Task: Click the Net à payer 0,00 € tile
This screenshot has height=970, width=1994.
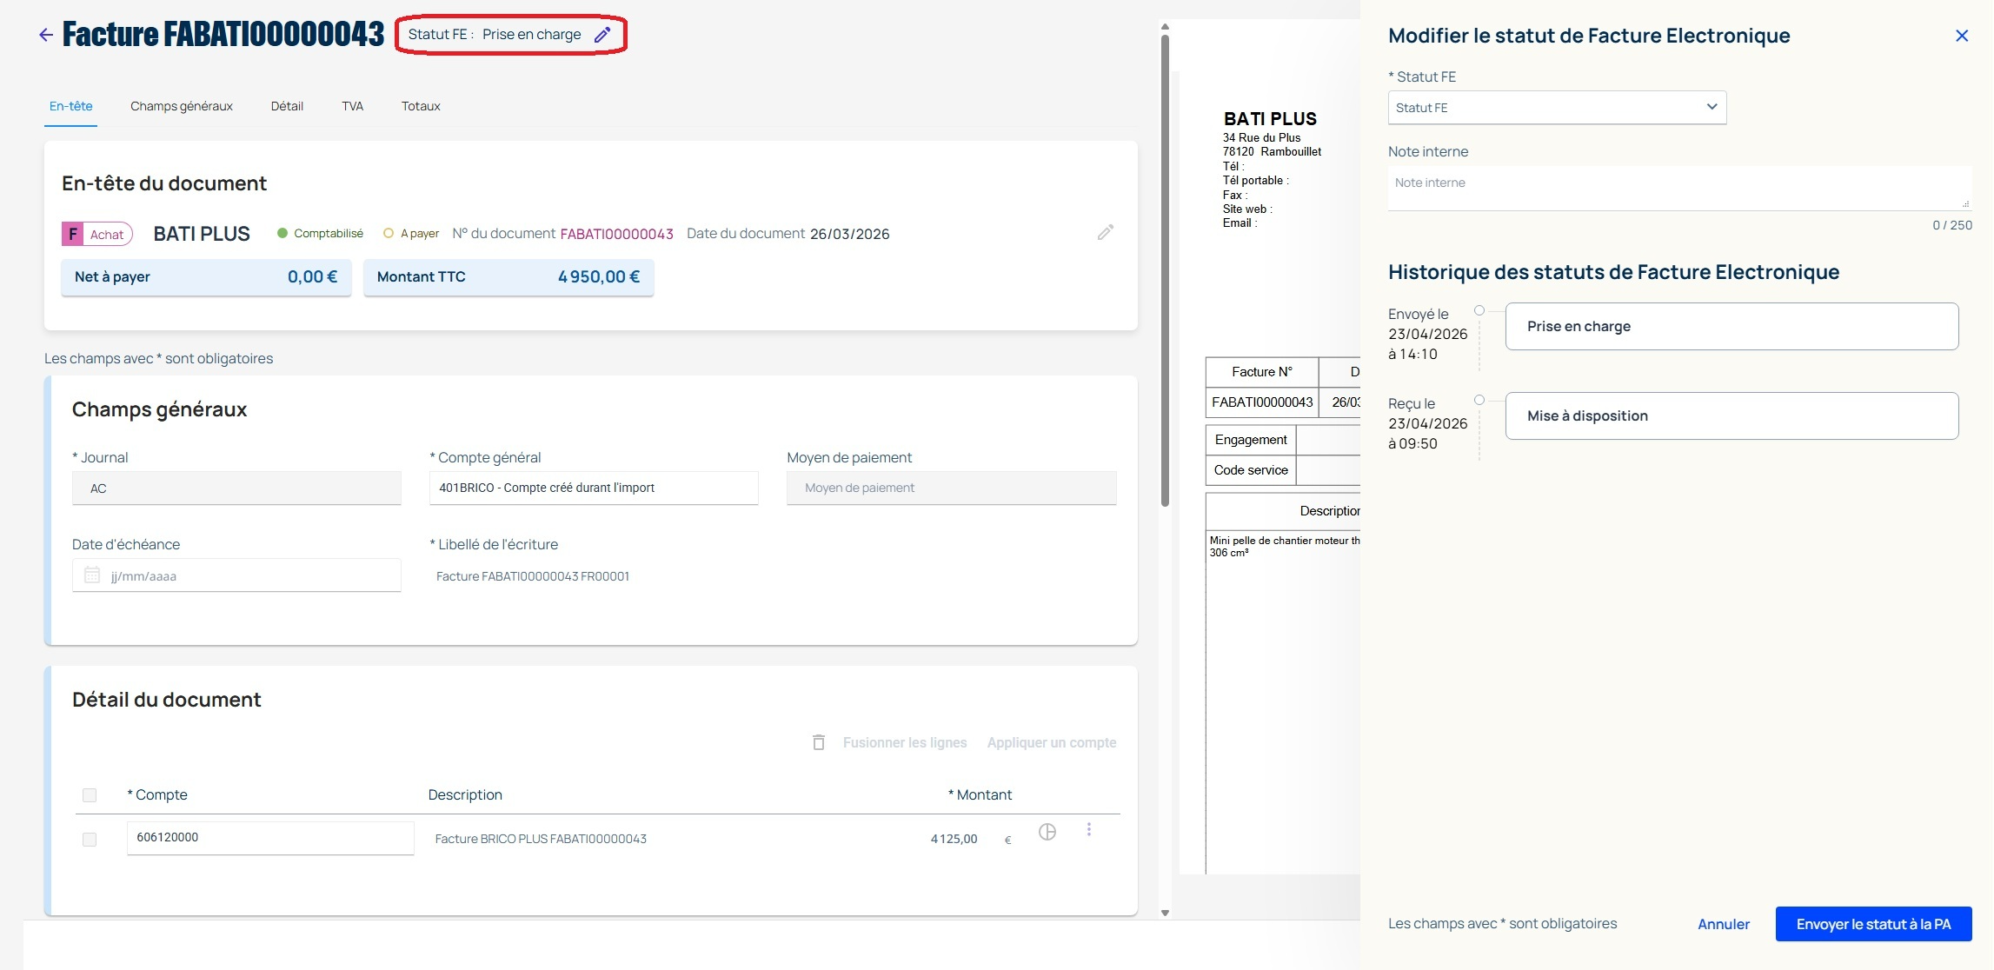Action: (x=206, y=277)
